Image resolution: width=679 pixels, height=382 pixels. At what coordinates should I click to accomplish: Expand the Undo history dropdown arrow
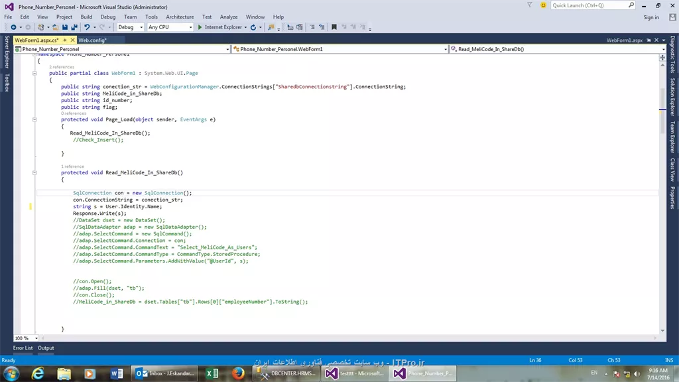coord(94,27)
